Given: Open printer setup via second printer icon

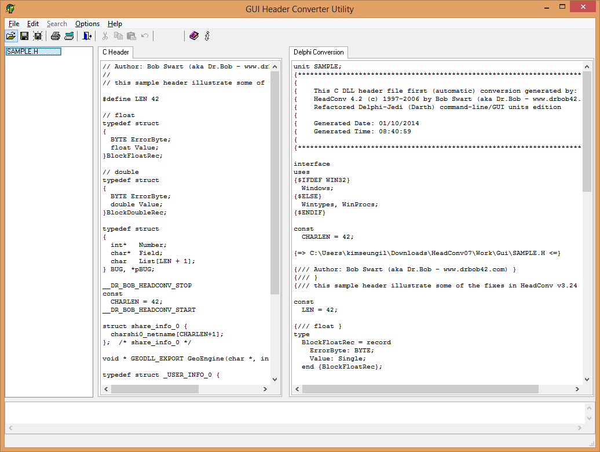Looking at the screenshot, I should click(69, 36).
